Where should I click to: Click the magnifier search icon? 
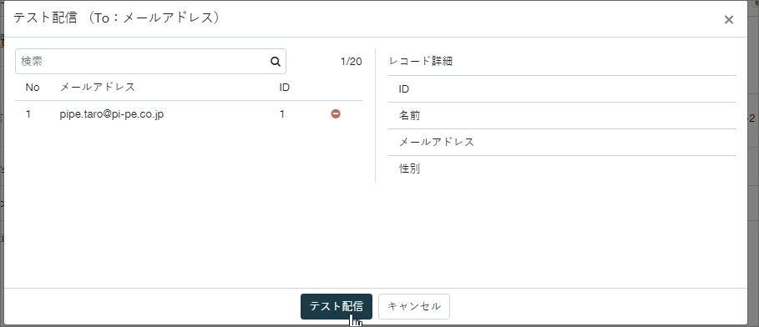(276, 62)
